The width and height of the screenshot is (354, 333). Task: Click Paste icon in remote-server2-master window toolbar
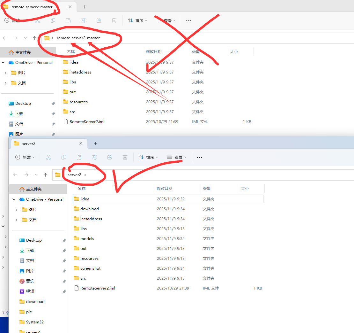pos(68,20)
